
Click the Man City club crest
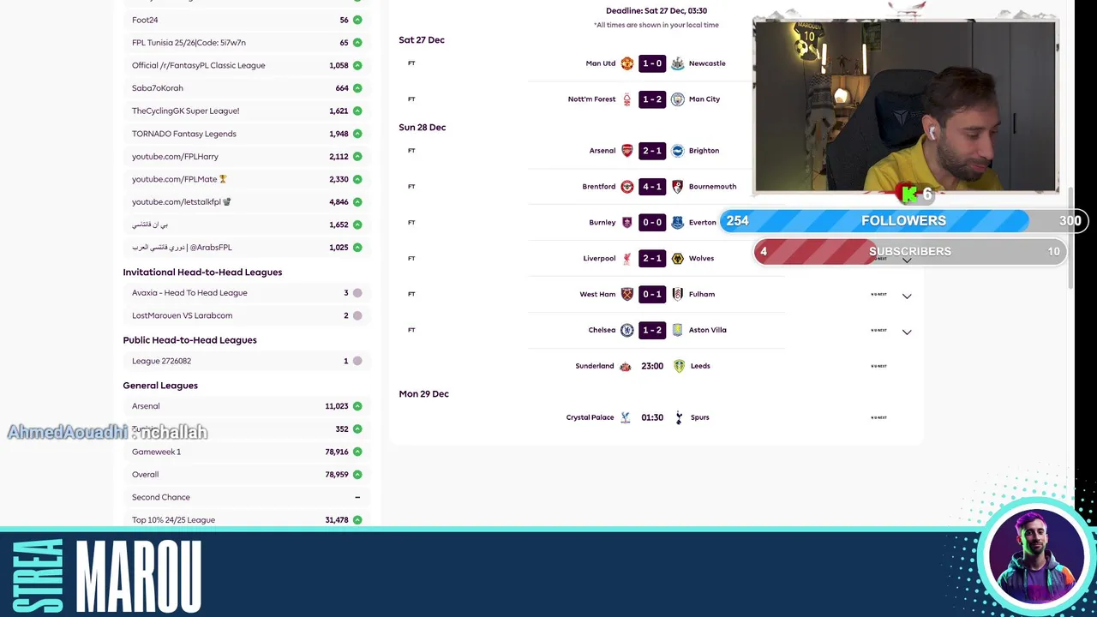(677, 99)
